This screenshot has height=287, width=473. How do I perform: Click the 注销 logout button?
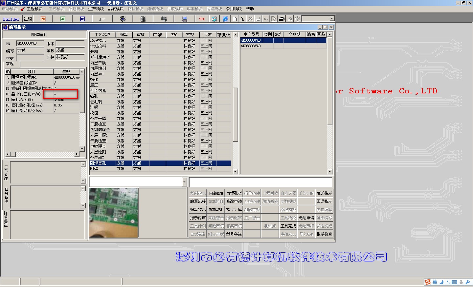[x=28, y=19]
